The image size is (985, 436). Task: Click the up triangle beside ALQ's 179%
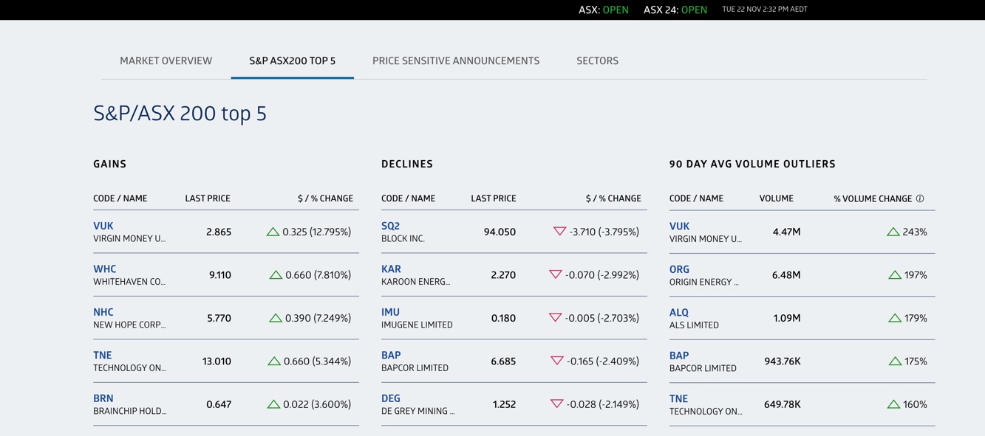click(895, 318)
